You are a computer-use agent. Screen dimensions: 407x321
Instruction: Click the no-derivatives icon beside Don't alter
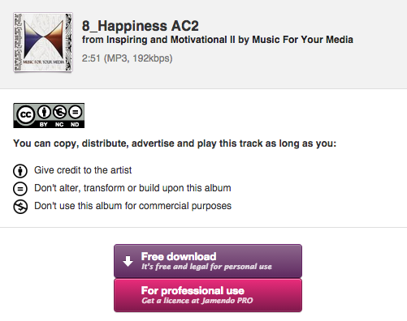click(x=20, y=189)
